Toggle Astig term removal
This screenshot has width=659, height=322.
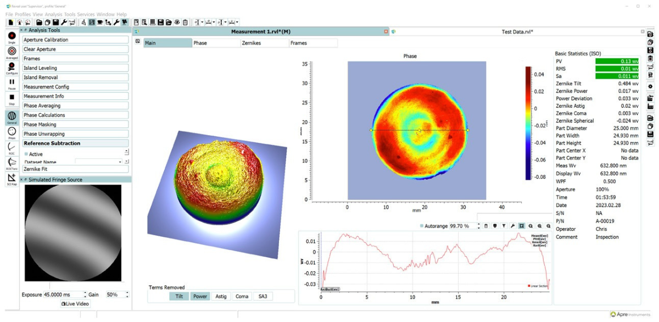coord(220,296)
